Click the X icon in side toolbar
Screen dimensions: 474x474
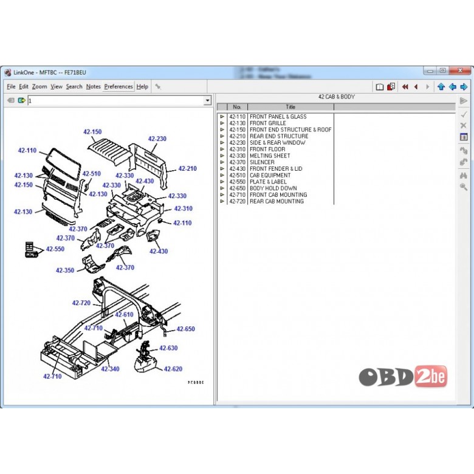click(x=464, y=125)
